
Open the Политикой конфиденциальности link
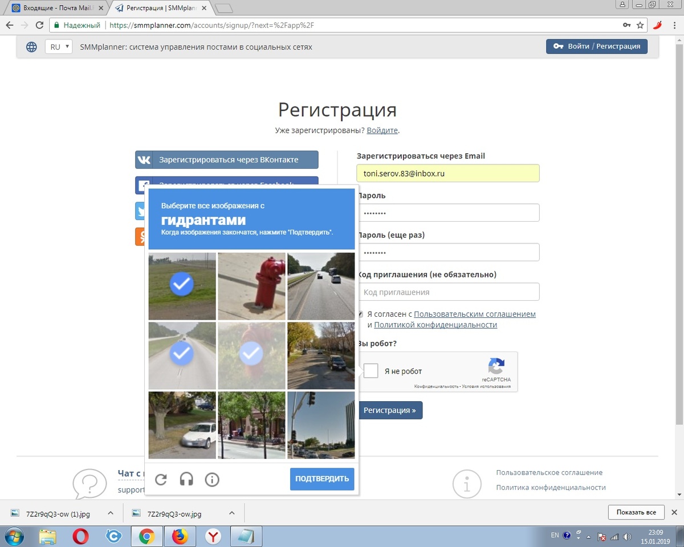(435, 325)
